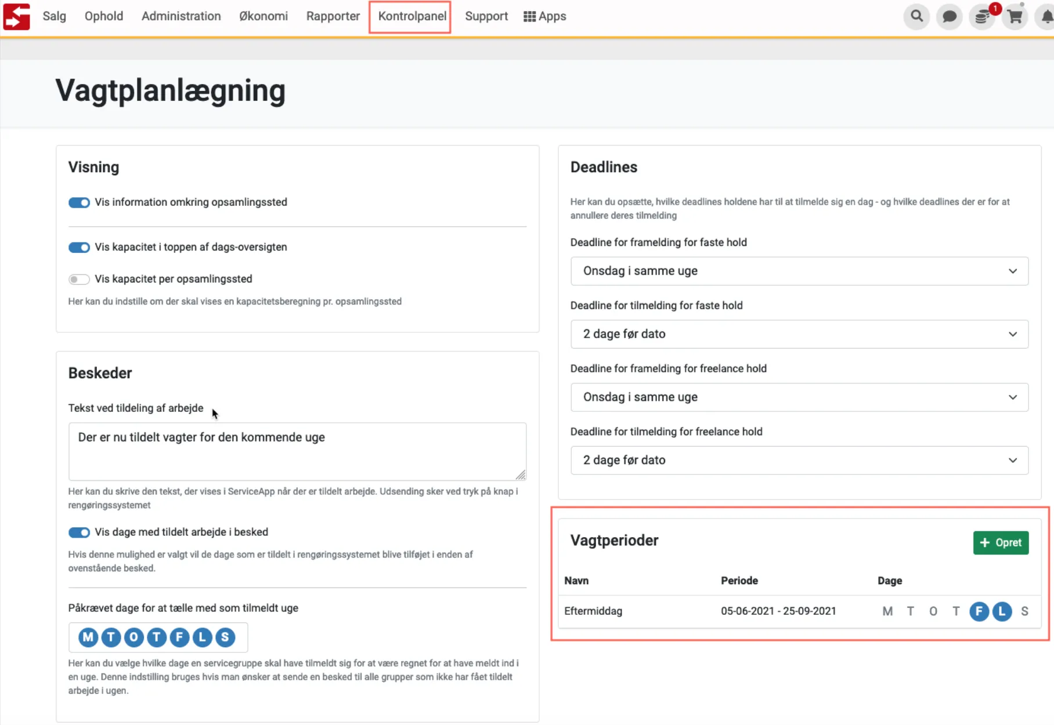Open the Apps grid menu

coord(544,16)
